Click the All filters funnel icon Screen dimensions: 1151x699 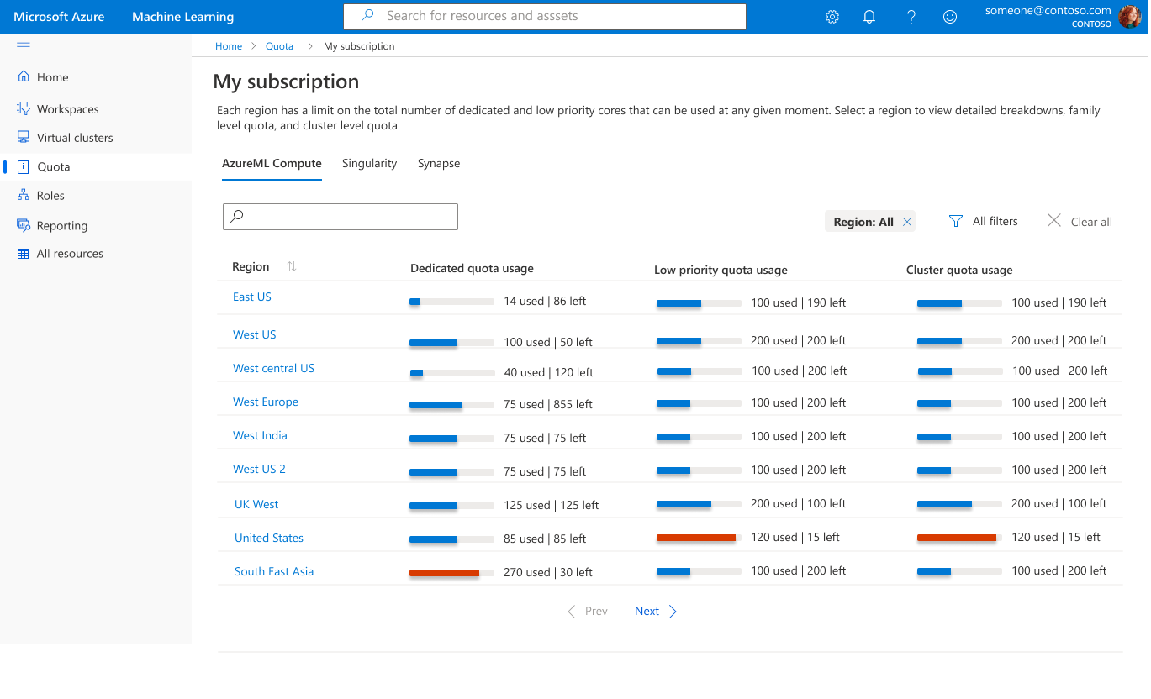pyautogui.click(x=956, y=221)
